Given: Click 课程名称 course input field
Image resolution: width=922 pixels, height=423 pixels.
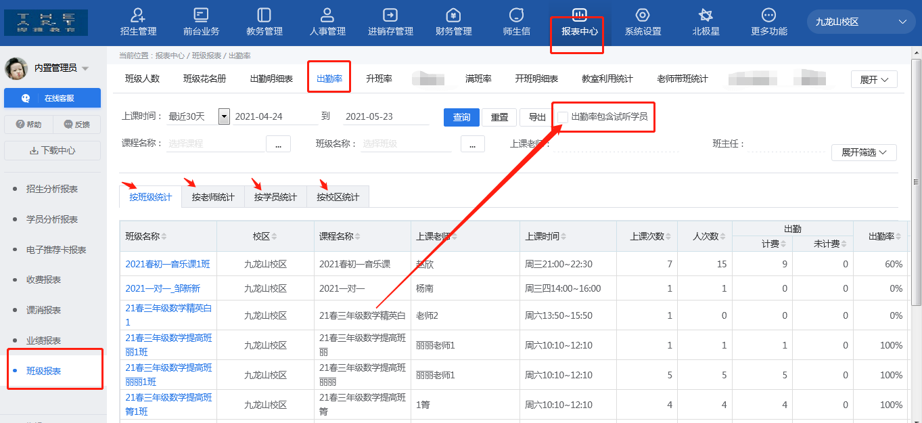Looking at the screenshot, I should tap(214, 143).
